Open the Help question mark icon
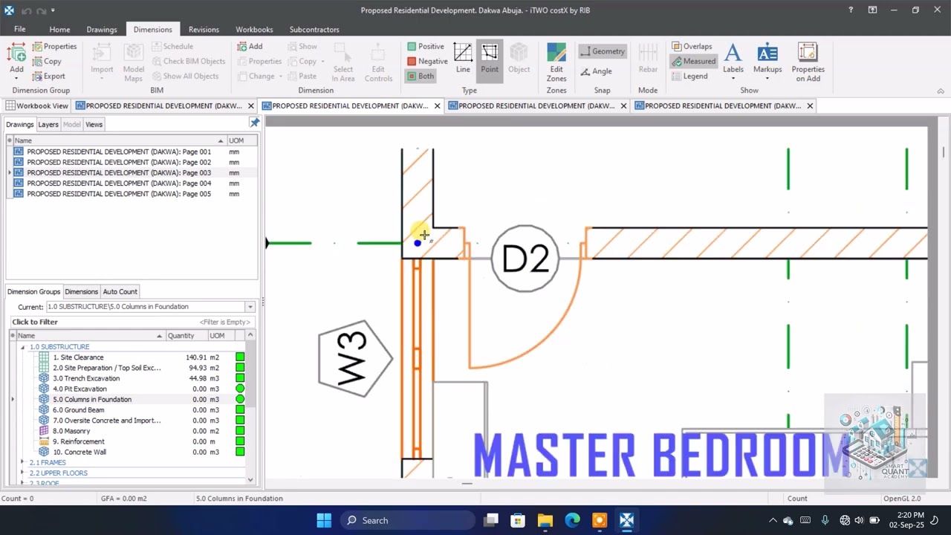 [x=851, y=10]
